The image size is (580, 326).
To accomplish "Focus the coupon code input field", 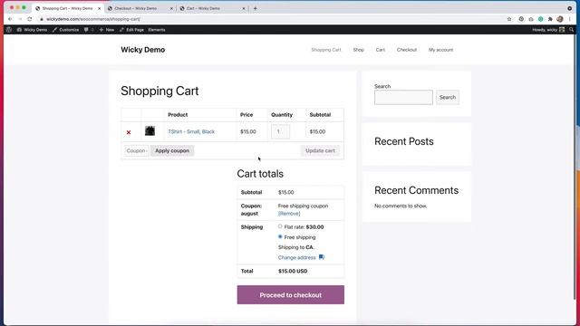I will click(136, 151).
